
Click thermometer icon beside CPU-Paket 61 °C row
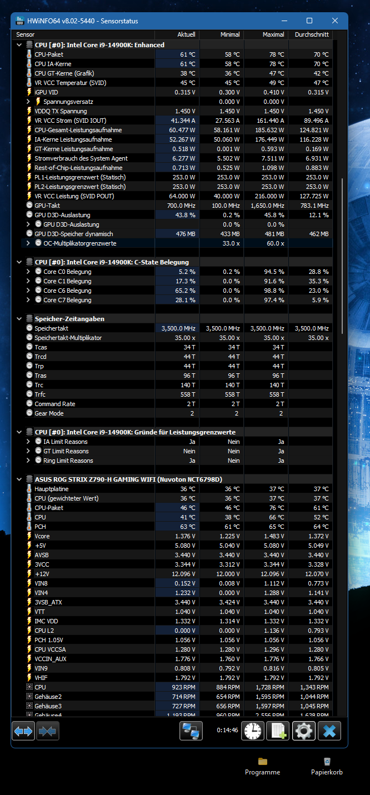[29, 54]
